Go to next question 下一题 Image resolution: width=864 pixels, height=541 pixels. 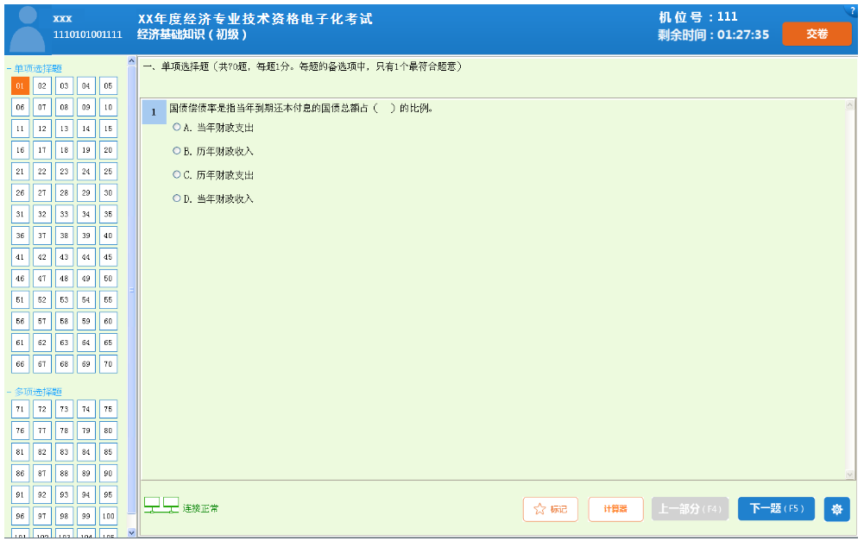[x=775, y=509]
